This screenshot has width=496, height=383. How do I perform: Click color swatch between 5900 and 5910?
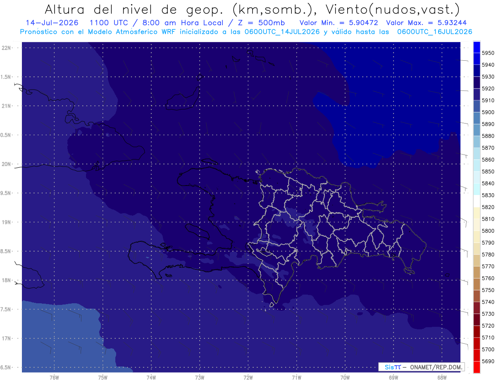[476, 106]
